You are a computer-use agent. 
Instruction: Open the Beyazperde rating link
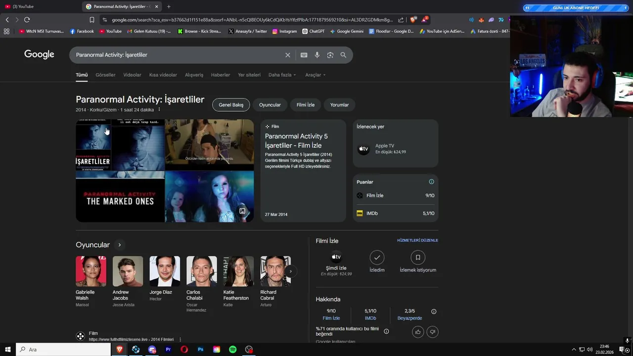409,318
